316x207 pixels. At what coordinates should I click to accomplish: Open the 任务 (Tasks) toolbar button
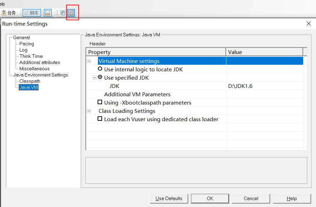coord(9,13)
